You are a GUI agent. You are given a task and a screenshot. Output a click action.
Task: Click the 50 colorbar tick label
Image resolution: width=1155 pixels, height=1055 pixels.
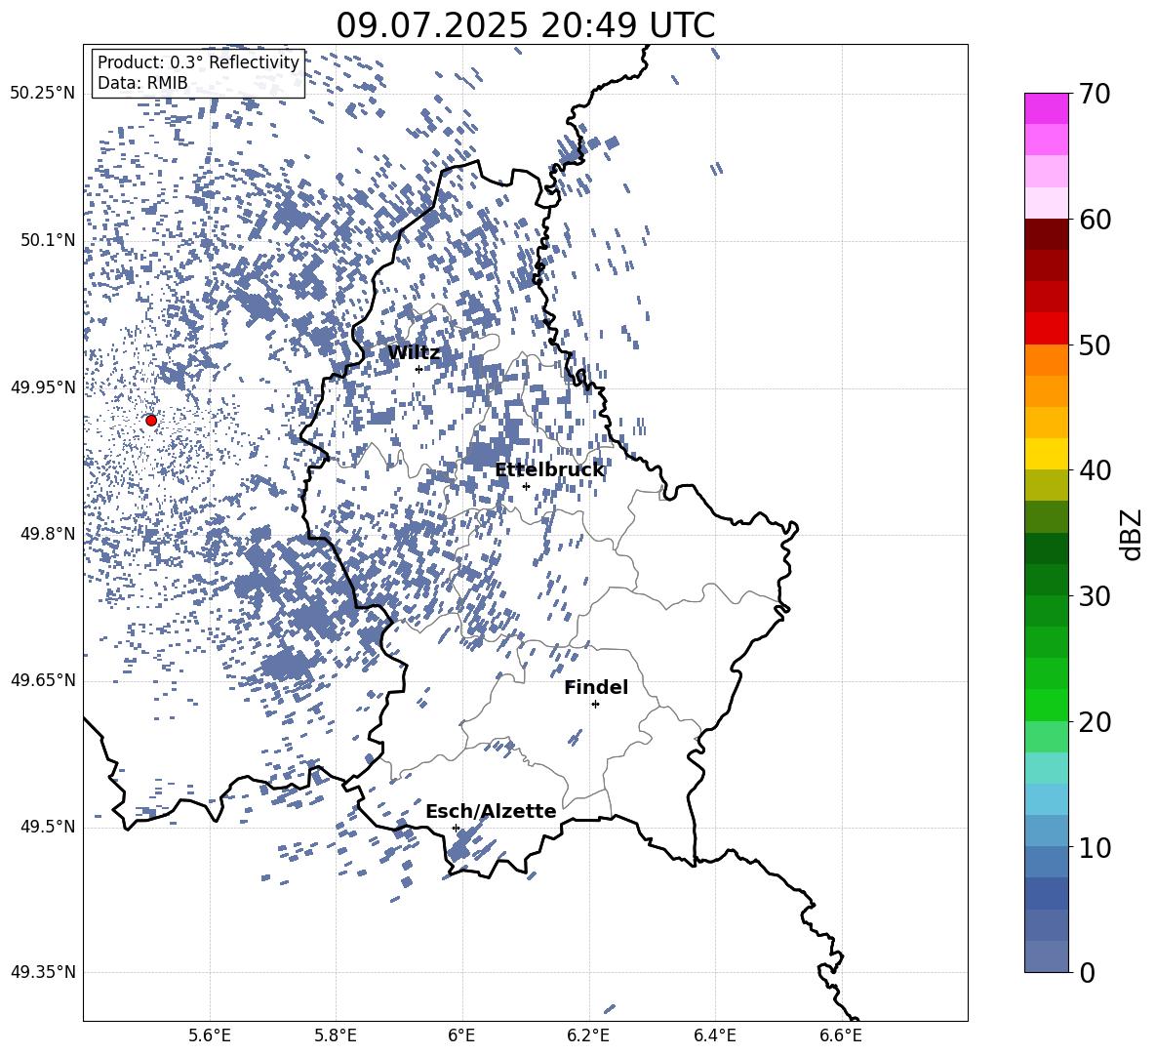point(1095,345)
